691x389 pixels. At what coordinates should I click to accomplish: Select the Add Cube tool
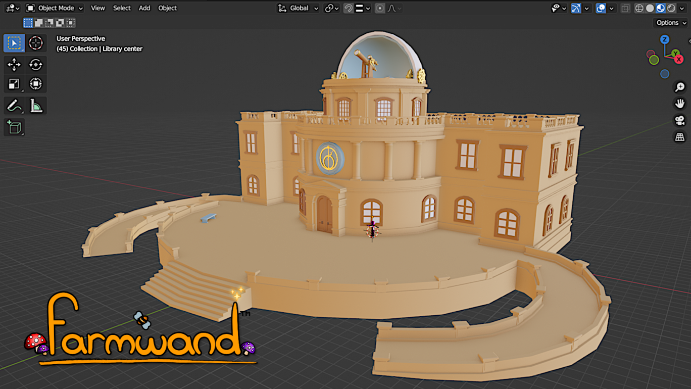point(14,127)
